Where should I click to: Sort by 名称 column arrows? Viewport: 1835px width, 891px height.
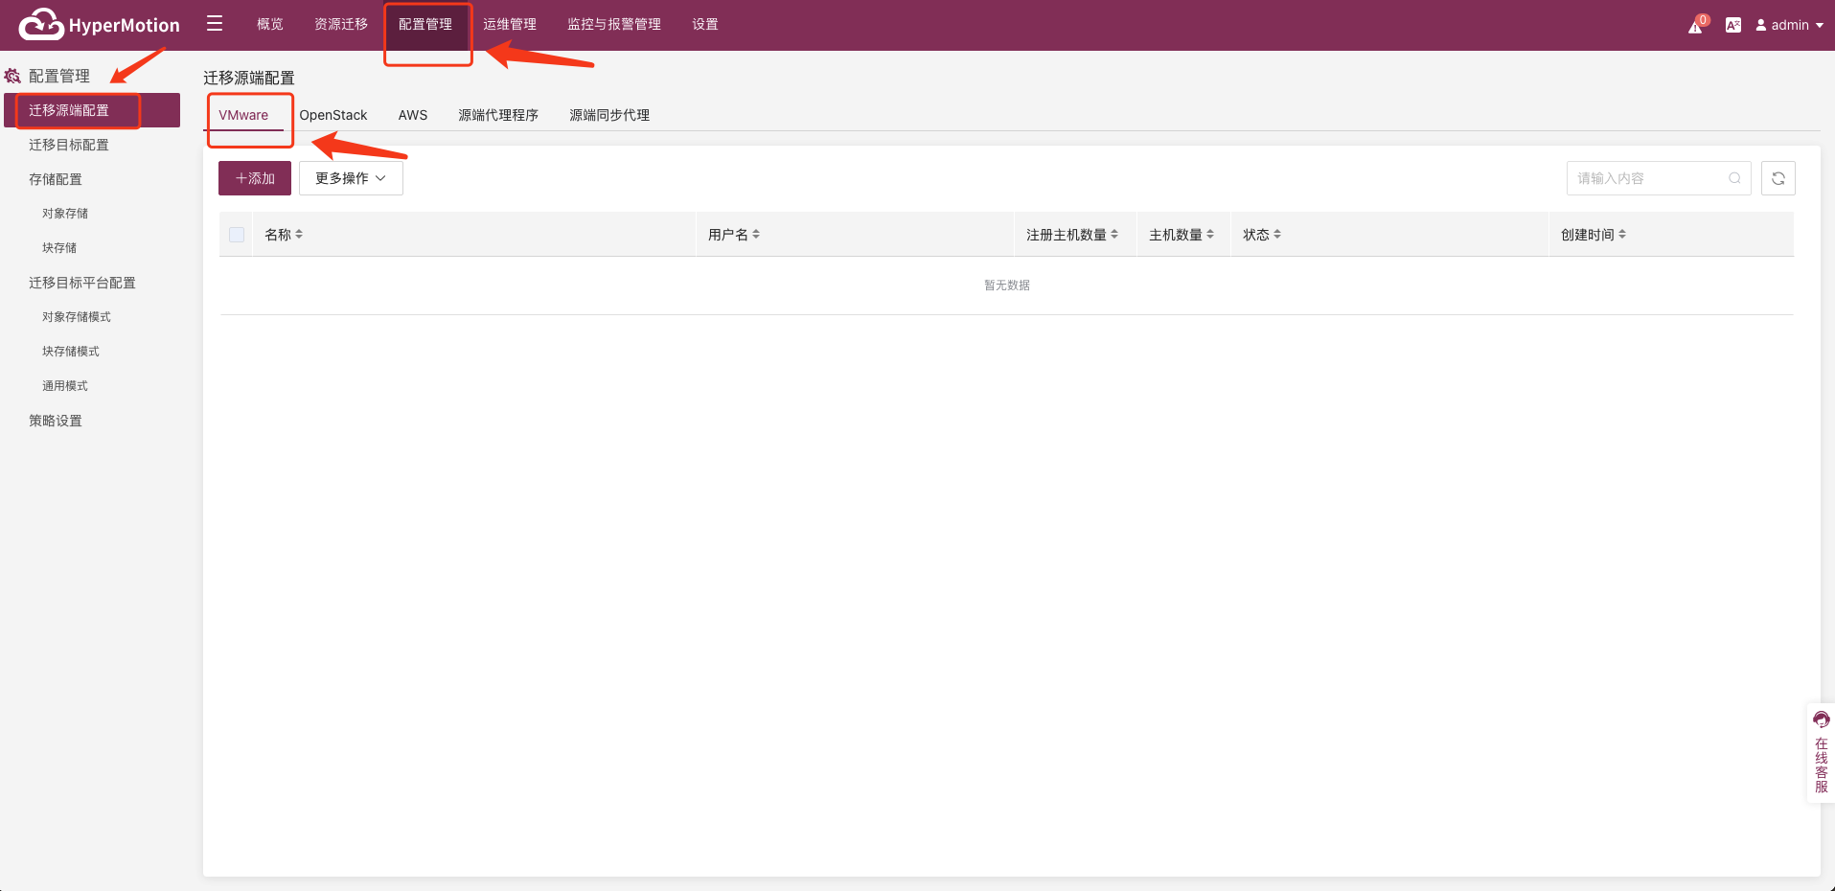coord(299,234)
